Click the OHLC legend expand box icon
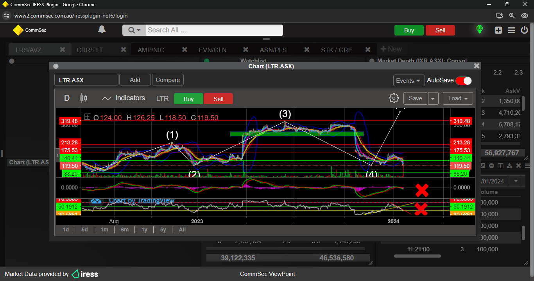534x281 pixels. (87, 117)
